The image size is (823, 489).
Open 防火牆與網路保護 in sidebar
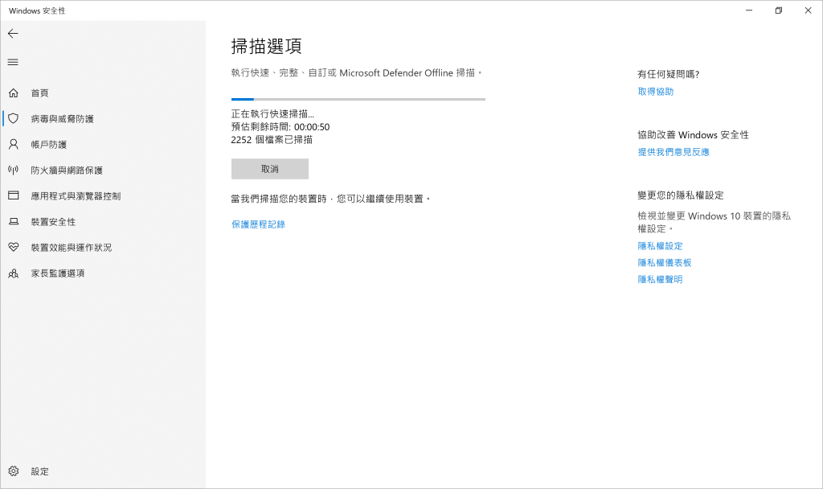(x=67, y=171)
